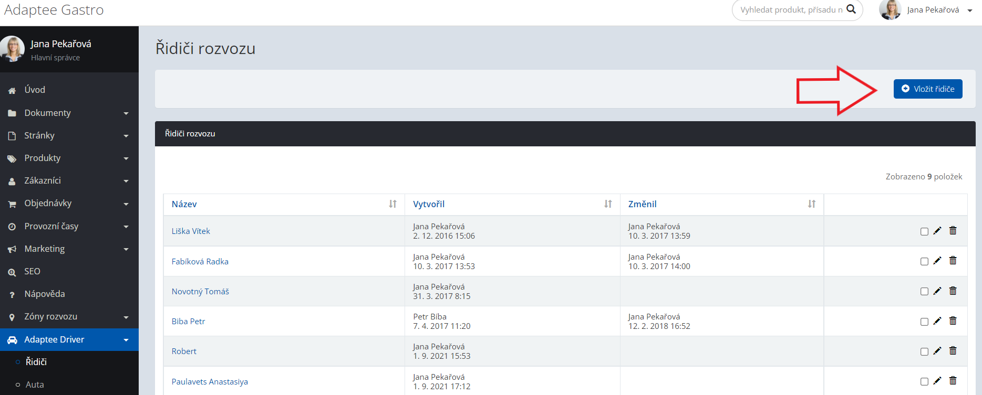
Task: Click the question mark icon for Nápověda
Action: [12, 295]
